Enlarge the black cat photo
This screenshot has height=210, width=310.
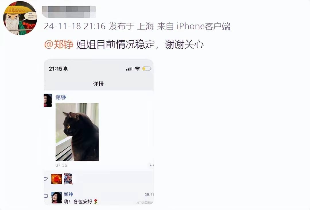(x=77, y=132)
